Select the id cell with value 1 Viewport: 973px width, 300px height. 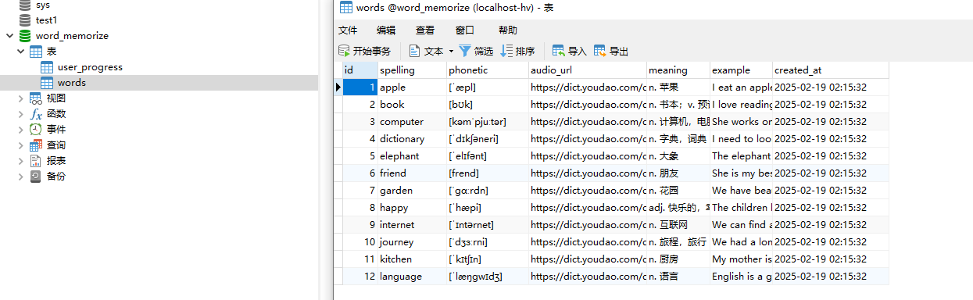(x=360, y=87)
